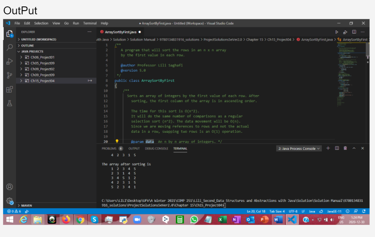
Task: Click the Run Java play button
Action: (x=337, y=32)
